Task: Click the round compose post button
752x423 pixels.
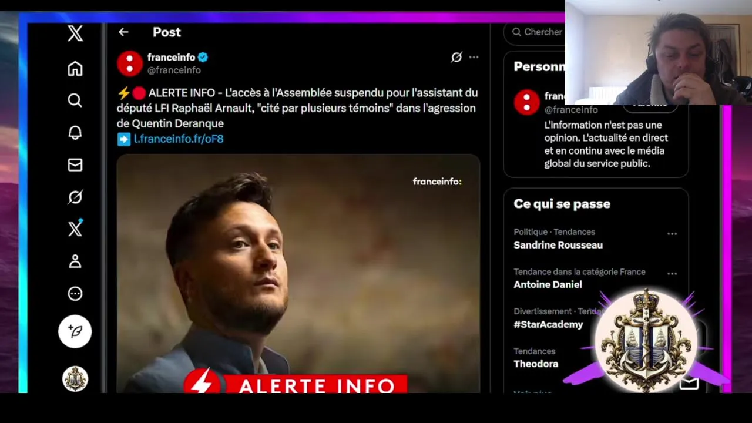Action: pos(75,331)
